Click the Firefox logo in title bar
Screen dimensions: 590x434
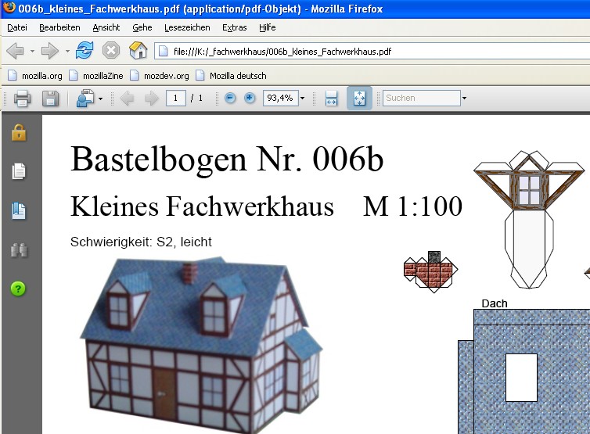(x=9, y=7)
